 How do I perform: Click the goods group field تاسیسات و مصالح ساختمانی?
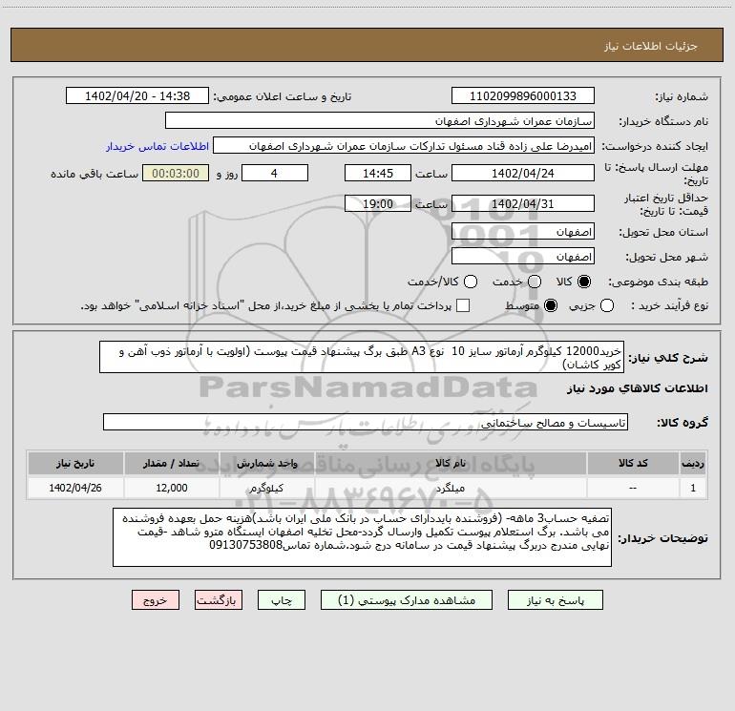coord(366,422)
